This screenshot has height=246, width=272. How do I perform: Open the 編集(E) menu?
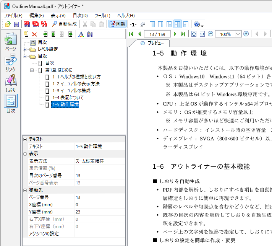pyautogui.click(x=37, y=16)
